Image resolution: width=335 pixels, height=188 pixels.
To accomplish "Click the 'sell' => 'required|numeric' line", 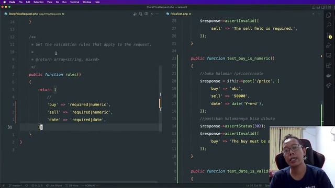I will tap(80, 112).
